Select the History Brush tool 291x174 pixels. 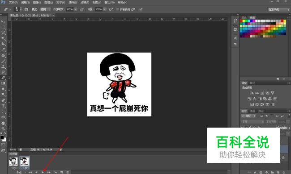tap(3, 72)
